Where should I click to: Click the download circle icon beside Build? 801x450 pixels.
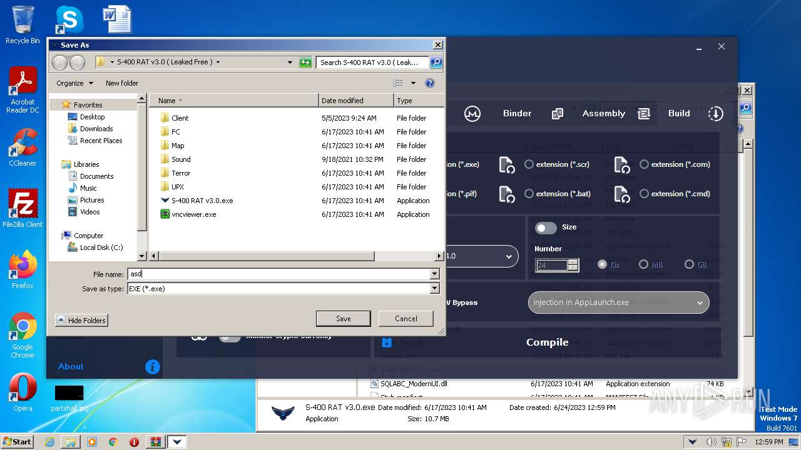pyautogui.click(x=715, y=114)
